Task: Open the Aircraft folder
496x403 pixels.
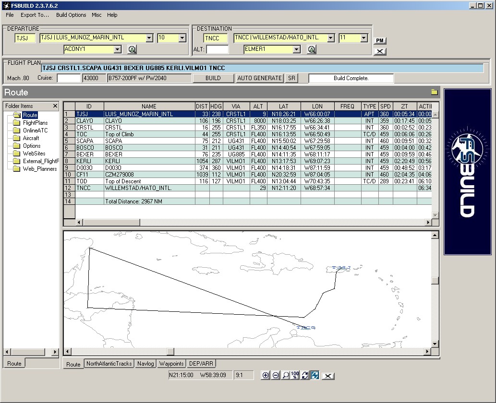Action: click(x=31, y=138)
